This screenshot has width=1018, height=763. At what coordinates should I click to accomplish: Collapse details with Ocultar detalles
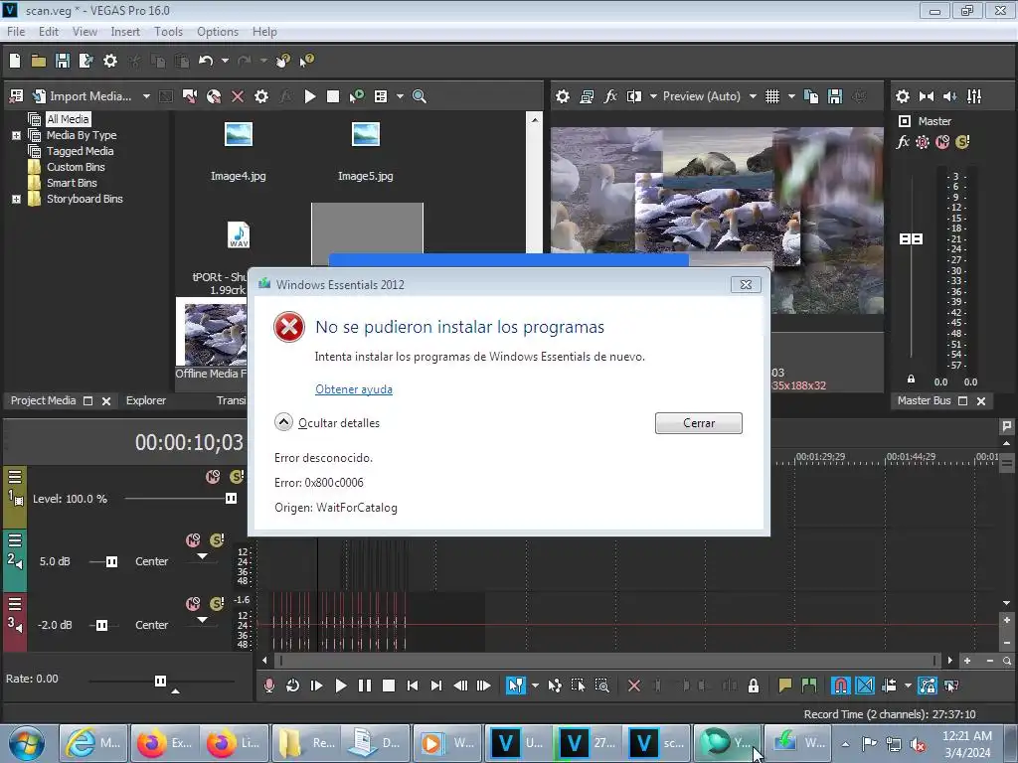click(x=327, y=423)
